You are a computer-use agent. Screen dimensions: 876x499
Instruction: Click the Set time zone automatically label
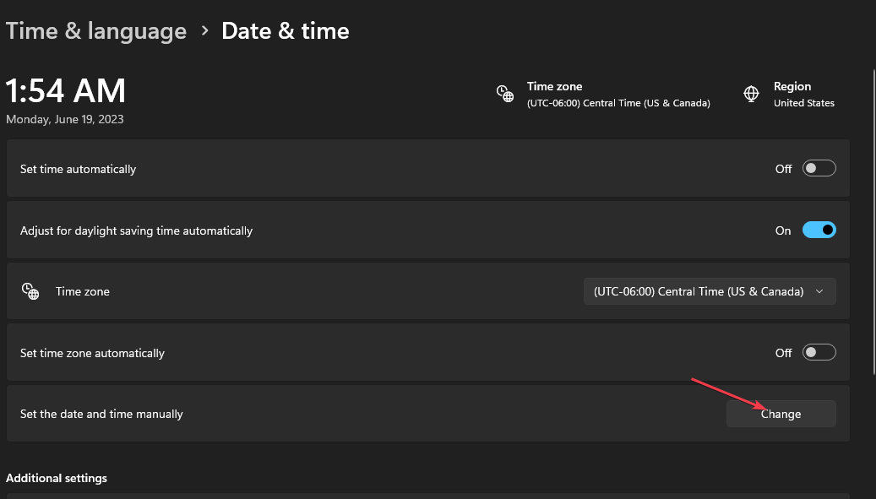pyautogui.click(x=92, y=353)
